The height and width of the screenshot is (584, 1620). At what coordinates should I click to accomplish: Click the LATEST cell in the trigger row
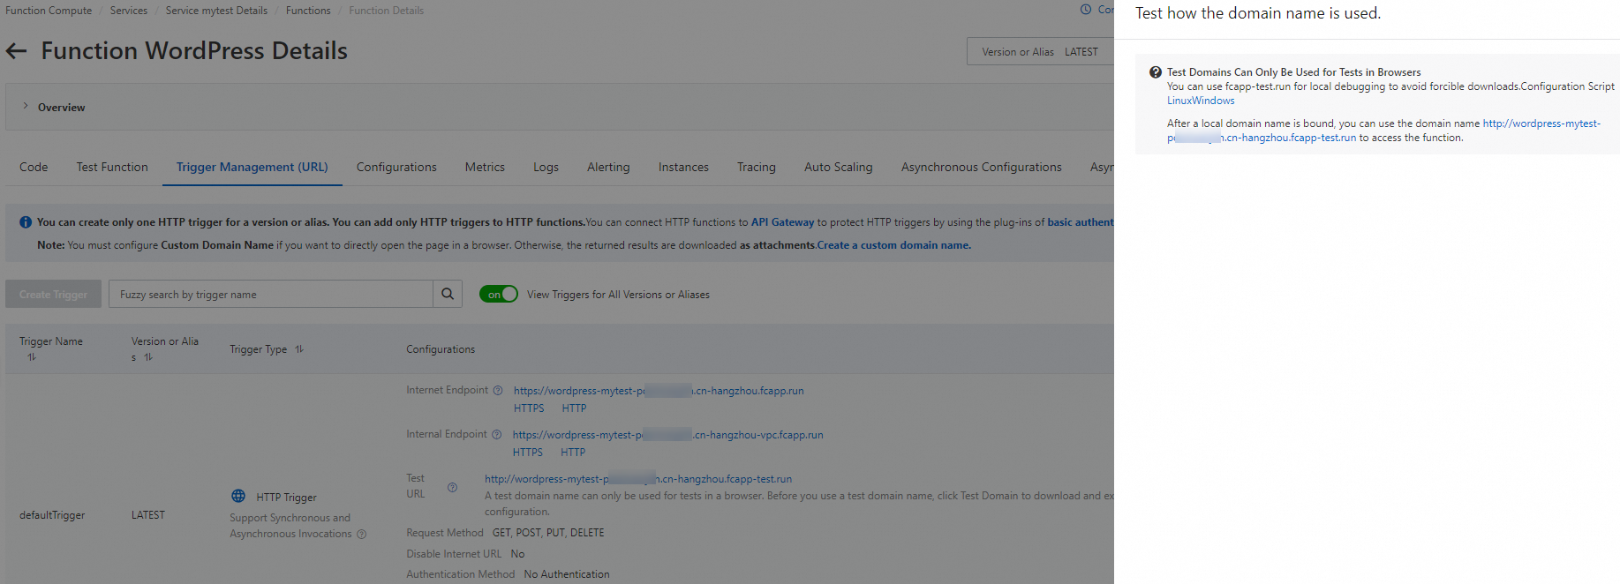click(x=148, y=515)
